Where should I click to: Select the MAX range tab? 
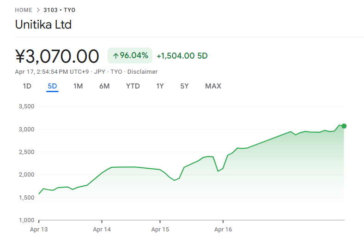[213, 86]
